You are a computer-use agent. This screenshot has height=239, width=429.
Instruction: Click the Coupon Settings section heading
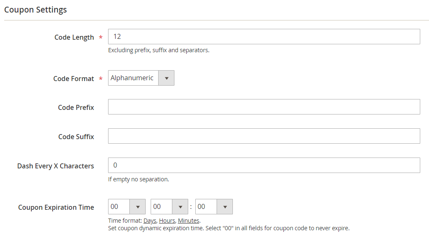35,10
